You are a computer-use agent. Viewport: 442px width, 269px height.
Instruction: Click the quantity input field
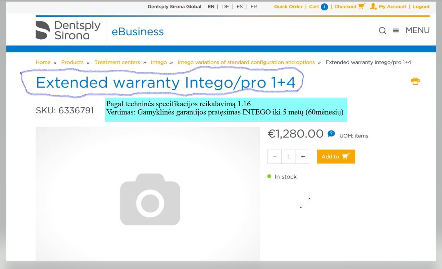click(289, 157)
